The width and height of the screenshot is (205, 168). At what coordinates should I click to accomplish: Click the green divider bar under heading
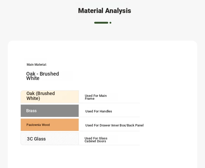pyautogui.click(x=101, y=23)
